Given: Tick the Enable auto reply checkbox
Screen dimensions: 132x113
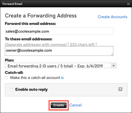Looking at the screenshot, I should pyautogui.click(x=11, y=90).
